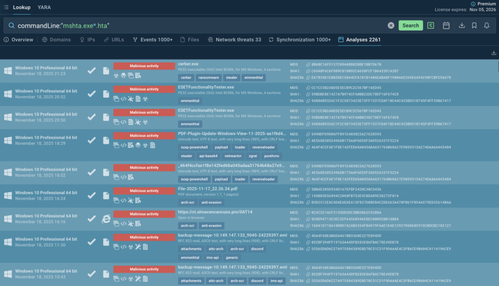The width and height of the screenshot is (499, 286).
Task: Open the 20:52 ESETFunctionalityTester.exe analysis
Action: [206, 87]
